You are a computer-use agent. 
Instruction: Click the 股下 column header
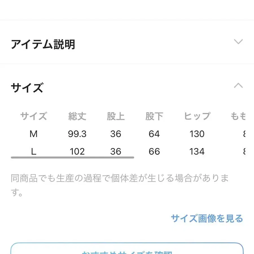tap(154, 116)
